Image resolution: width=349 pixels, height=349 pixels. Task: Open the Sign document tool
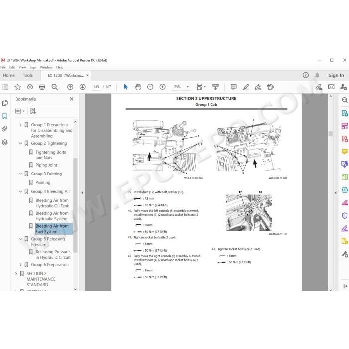coord(258,87)
